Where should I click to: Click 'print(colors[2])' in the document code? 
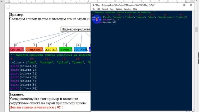[x=24, y=73]
